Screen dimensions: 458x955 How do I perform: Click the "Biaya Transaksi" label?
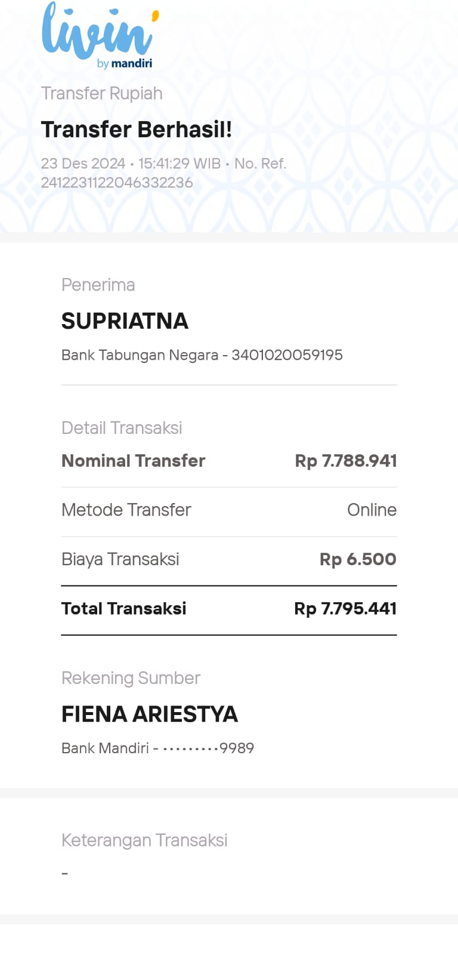click(x=120, y=559)
